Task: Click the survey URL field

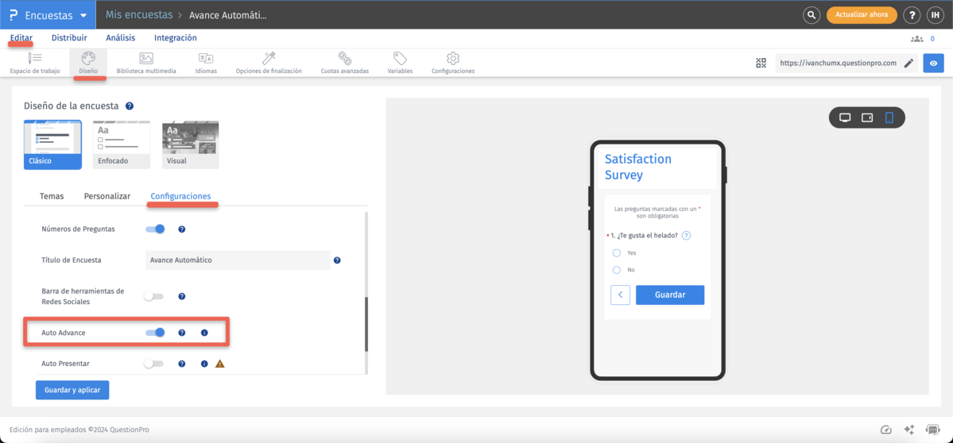Action: (846, 63)
